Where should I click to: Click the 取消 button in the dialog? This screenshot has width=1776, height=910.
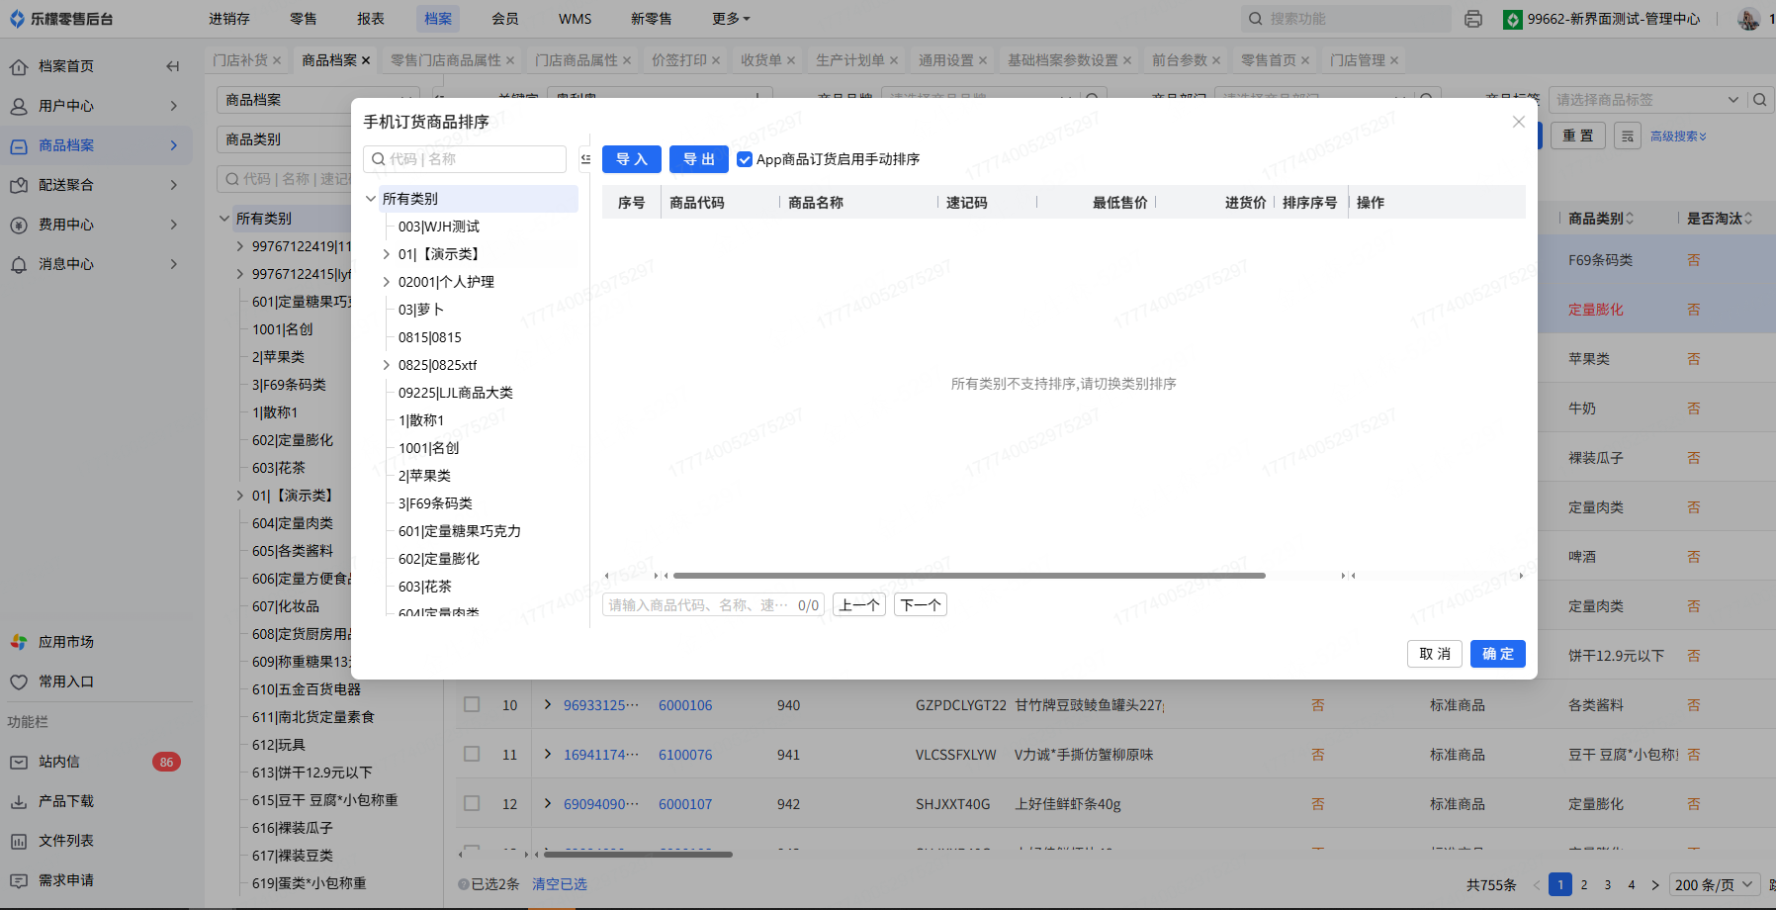pos(1435,654)
